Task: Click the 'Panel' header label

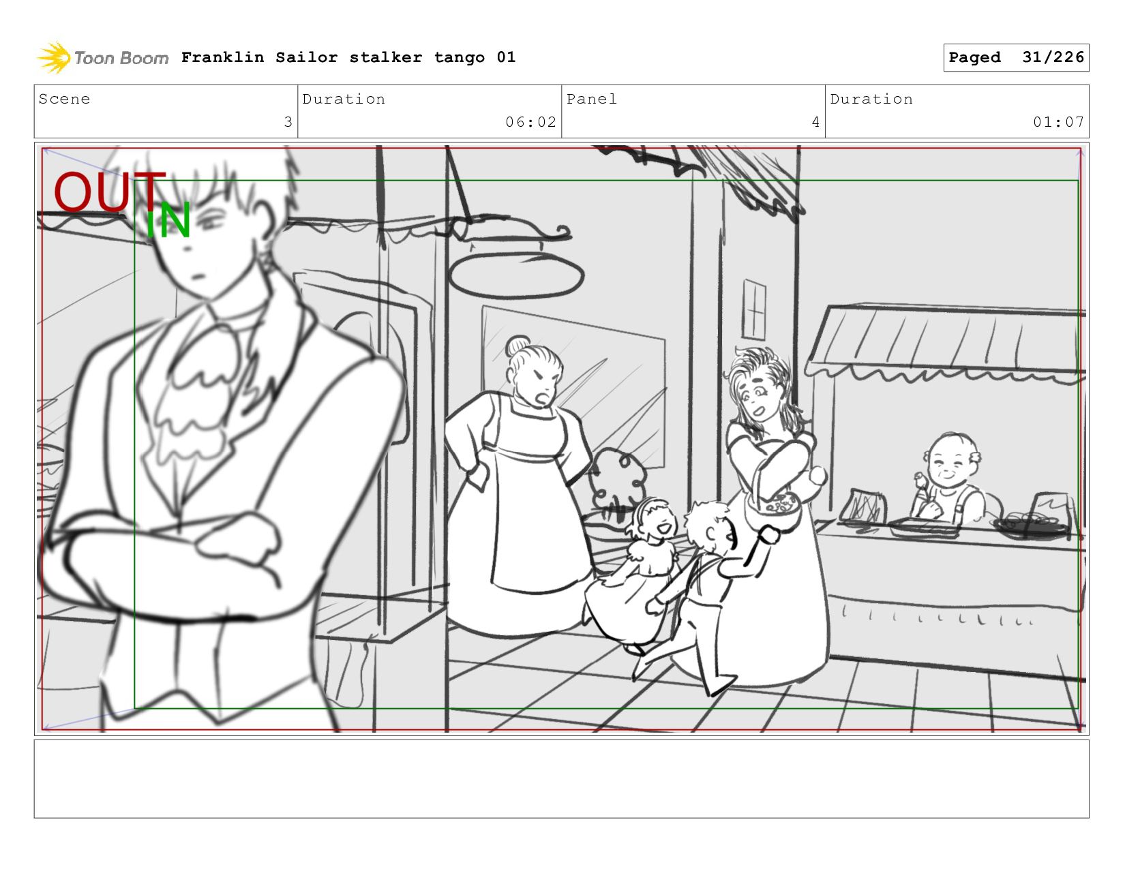Action: [592, 99]
